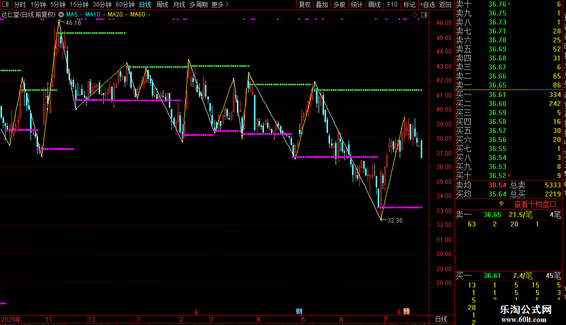Click the MA20 indicator label

point(117,14)
